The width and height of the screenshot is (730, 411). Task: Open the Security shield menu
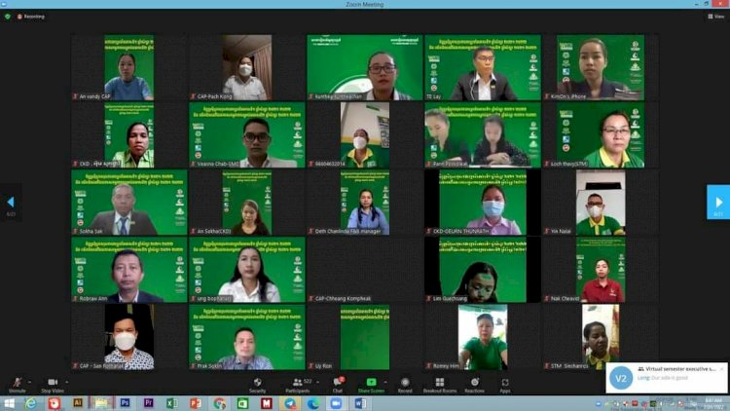click(x=258, y=385)
